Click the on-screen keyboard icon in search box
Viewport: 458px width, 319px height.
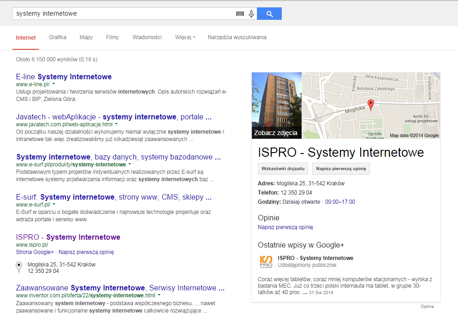pyautogui.click(x=240, y=14)
